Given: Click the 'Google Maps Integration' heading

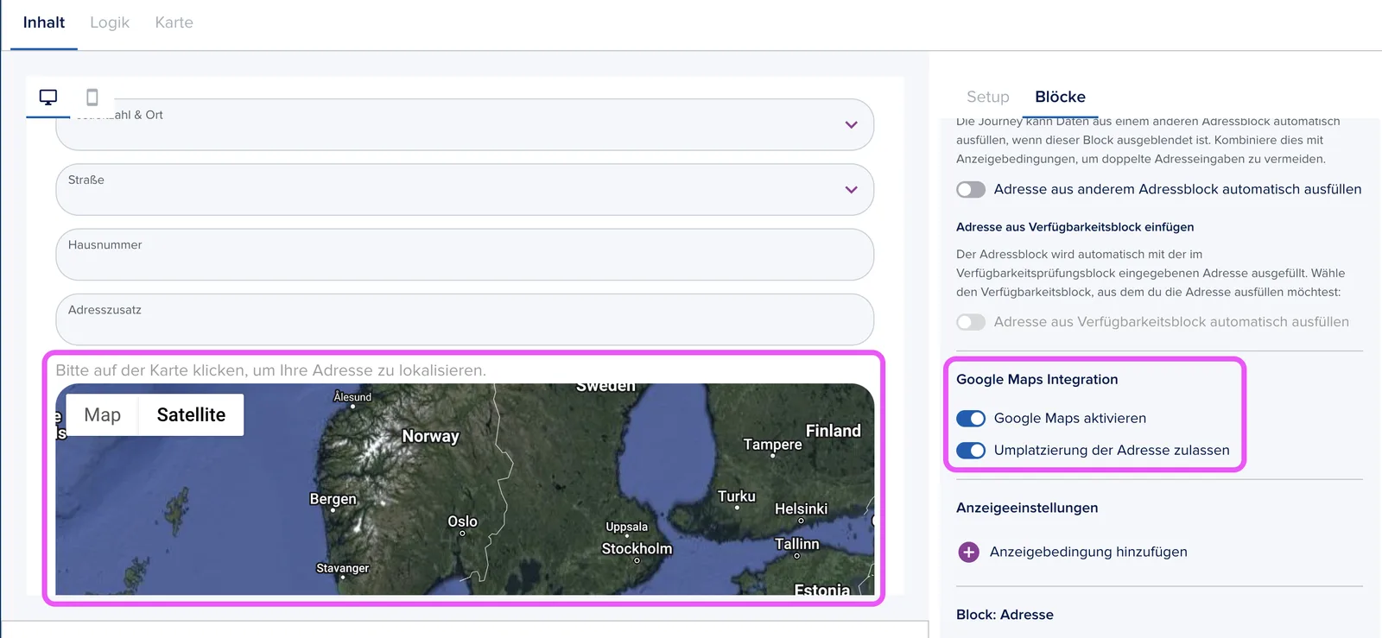Looking at the screenshot, I should click(1036, 380).
